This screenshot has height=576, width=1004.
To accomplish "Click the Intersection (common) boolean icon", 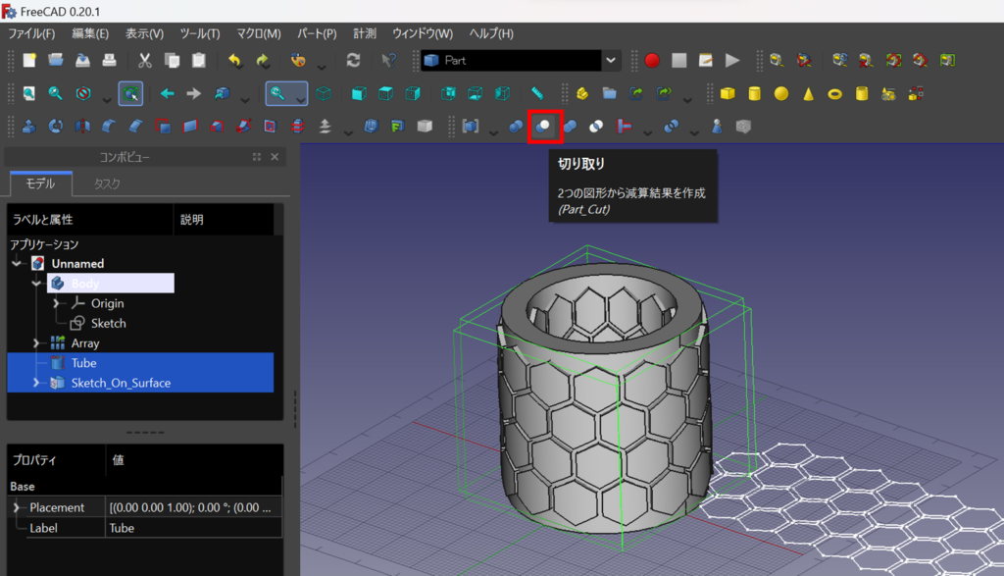I will 596,127.
